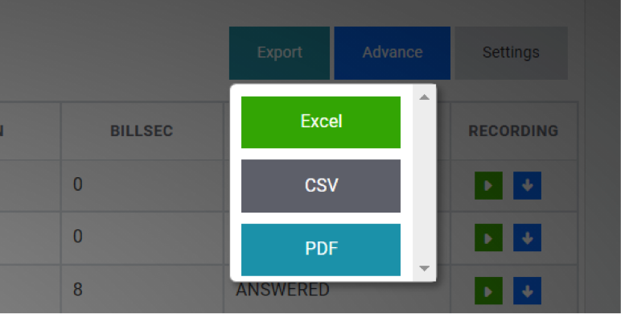The image size is (621, 314).
Task: Open the Settings button
Action: point(511,52)
